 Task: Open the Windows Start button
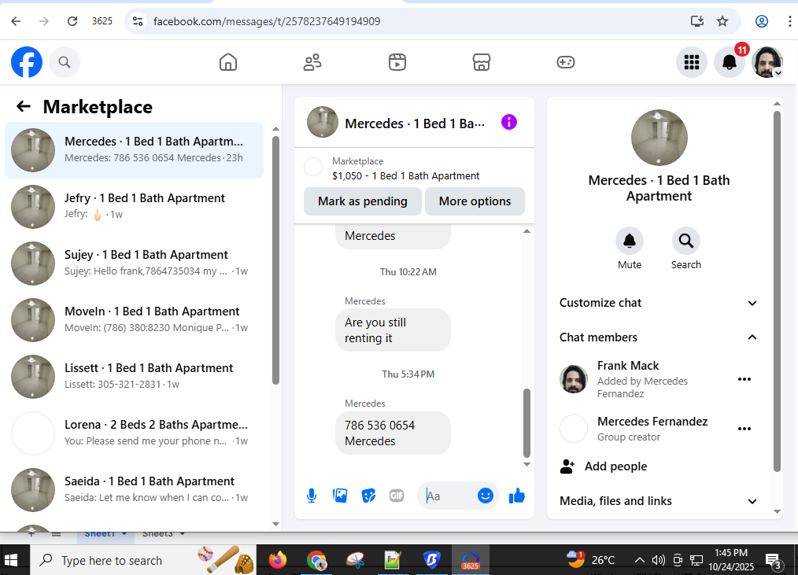[x=11, y=560]
